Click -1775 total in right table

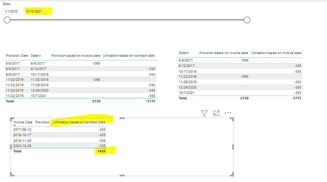coord(296,98)
